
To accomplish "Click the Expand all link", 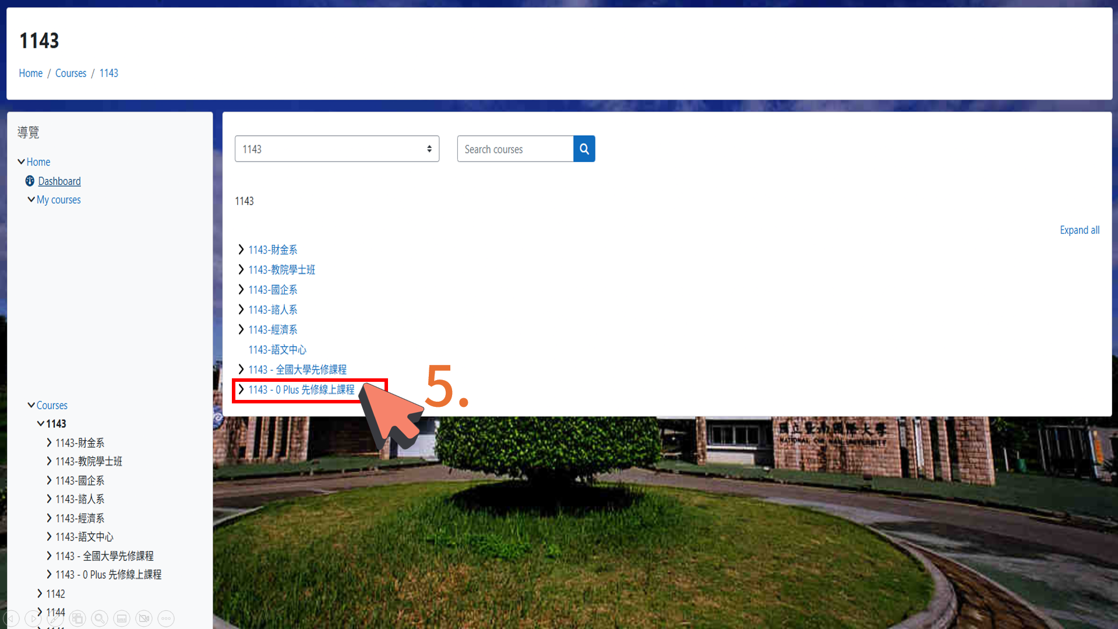I will tap(1080, 230).
